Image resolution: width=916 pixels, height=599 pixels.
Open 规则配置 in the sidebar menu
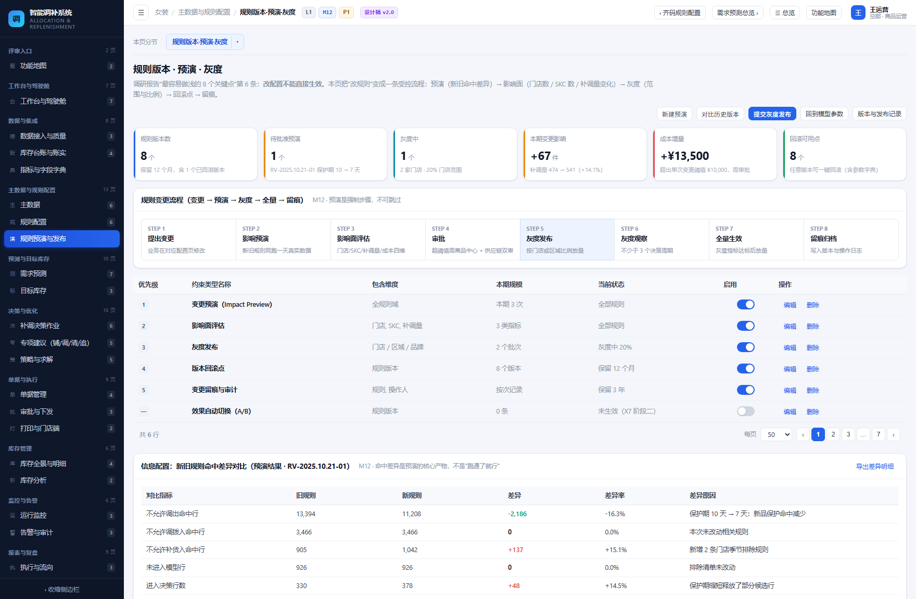(x=62, y=222)
